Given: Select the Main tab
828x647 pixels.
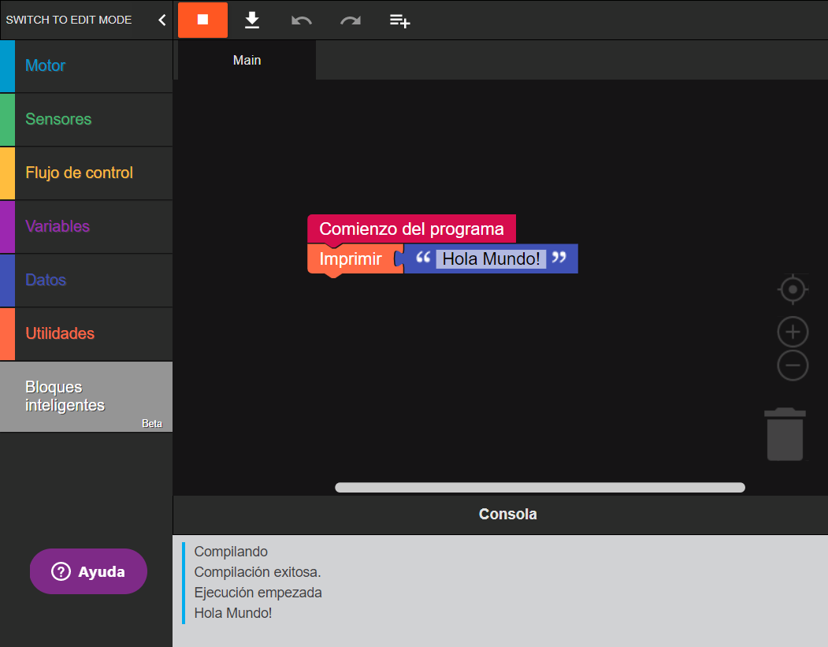Looking at the screenshot, I should tap(247, 61).
